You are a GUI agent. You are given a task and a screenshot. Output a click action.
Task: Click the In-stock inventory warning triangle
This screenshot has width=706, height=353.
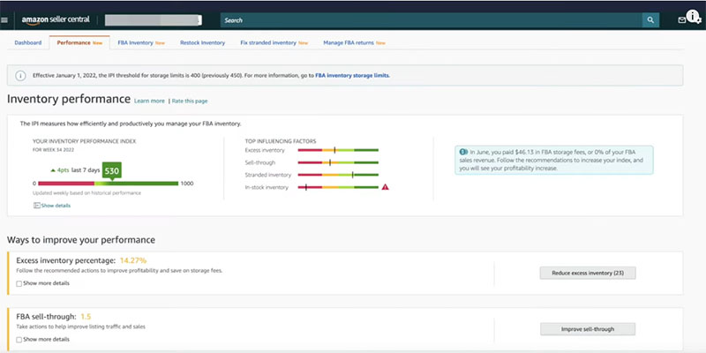coord(386,187)
